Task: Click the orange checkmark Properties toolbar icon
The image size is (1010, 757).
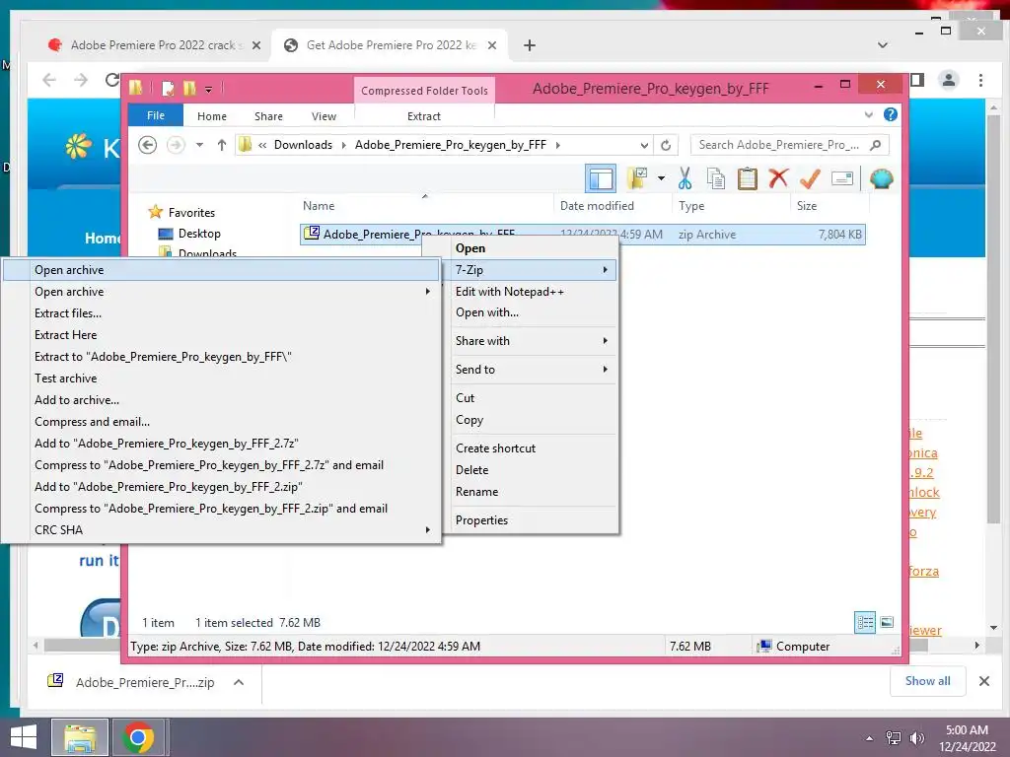Action: pyautogui.click(x=810, y=178)
